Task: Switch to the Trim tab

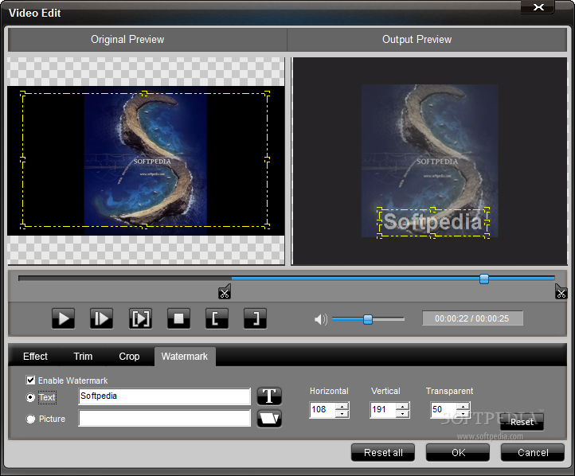Action: tap(83, 356)
